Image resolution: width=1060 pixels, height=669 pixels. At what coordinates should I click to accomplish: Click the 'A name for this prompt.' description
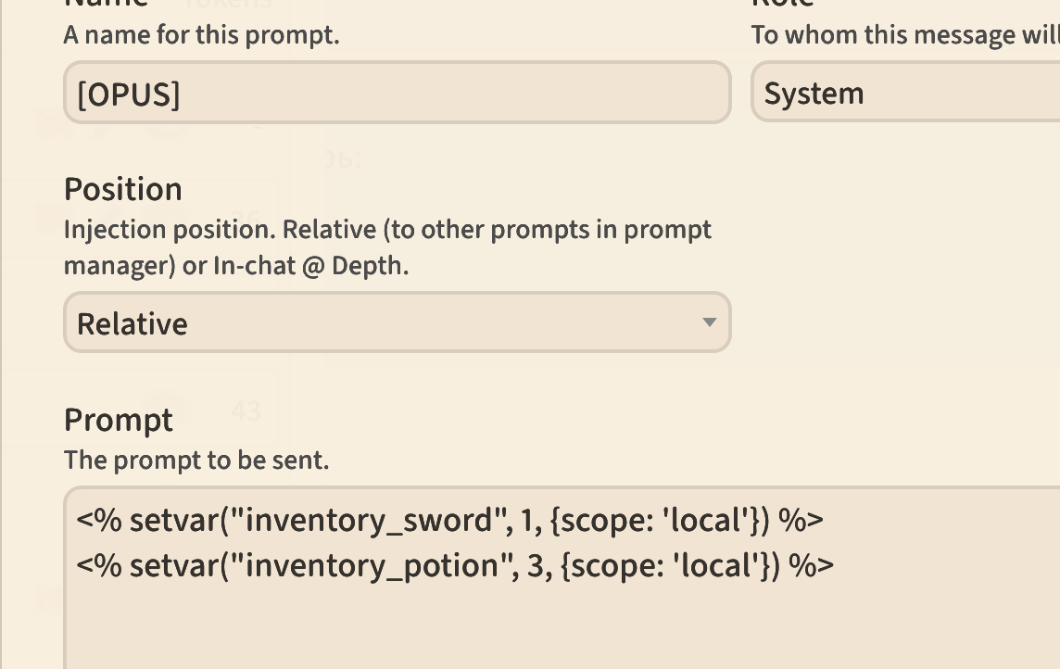coord(201,35)
